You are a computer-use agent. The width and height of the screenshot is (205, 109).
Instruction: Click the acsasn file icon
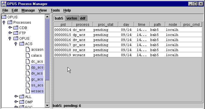tap(28, 49)
